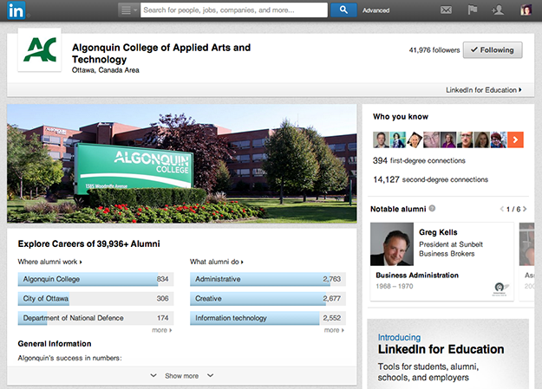Image resolution: width=542 pixels, height=389 pixels.
Task: Go to previous notable alumni page
Action: 501,209
